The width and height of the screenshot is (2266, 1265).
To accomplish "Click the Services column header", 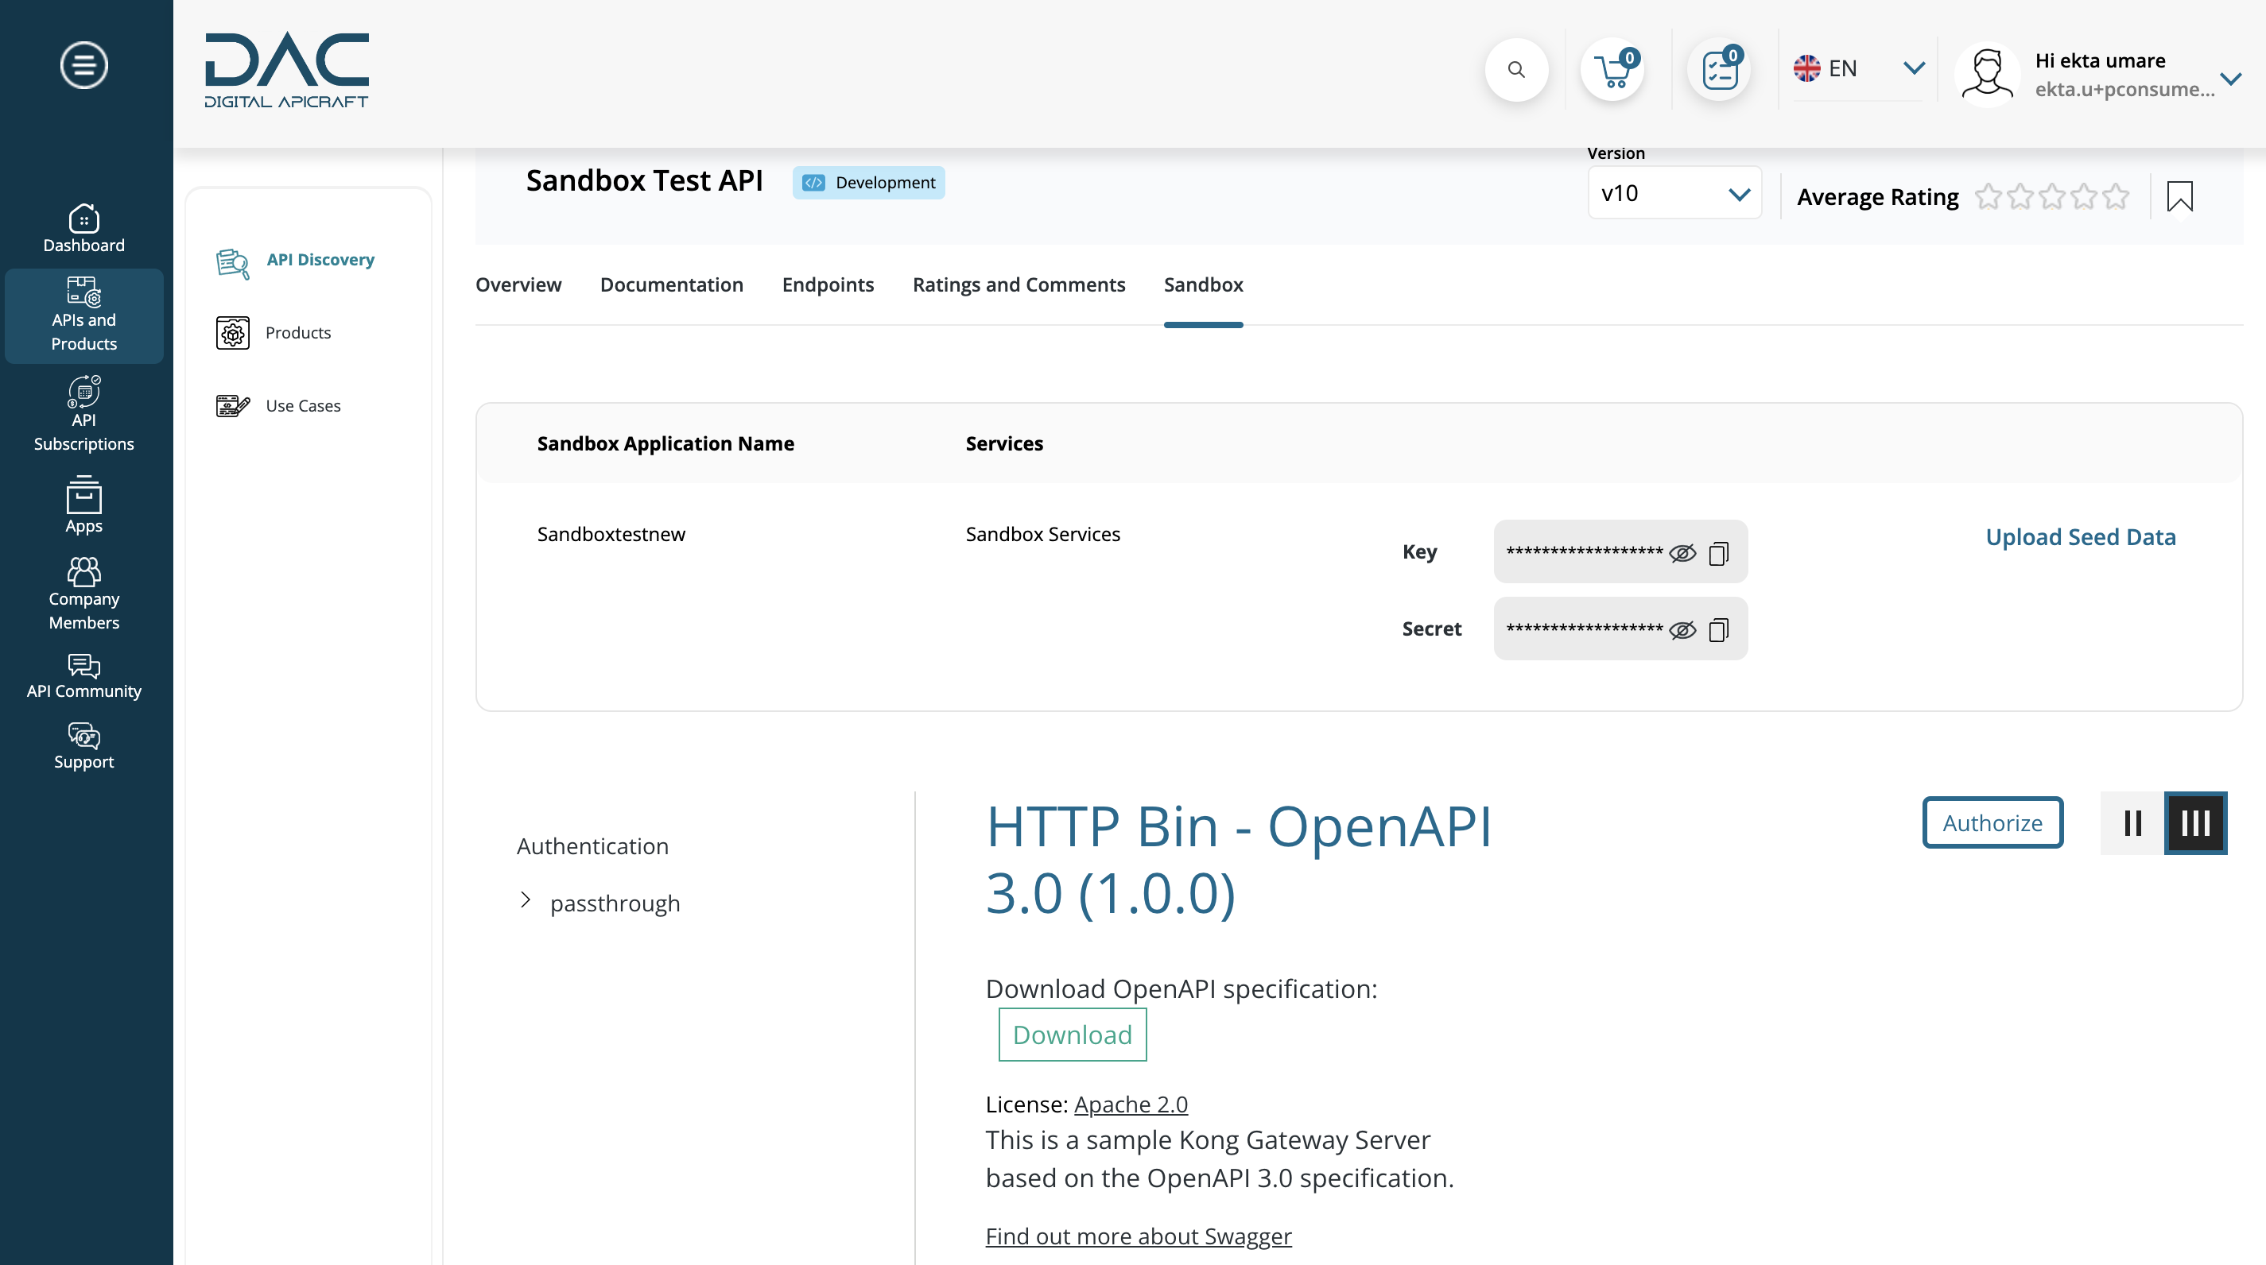I will [1003, 443].
